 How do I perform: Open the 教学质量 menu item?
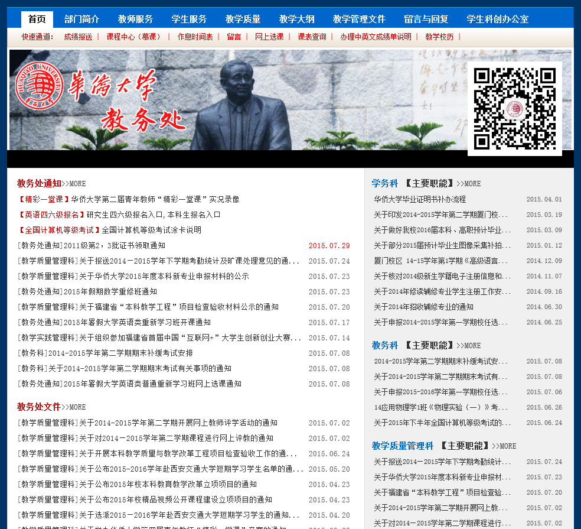pyautogui.click(x=243, y=20)
